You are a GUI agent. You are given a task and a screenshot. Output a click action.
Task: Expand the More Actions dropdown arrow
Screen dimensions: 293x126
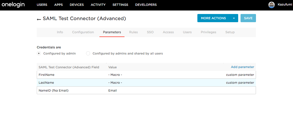(234, 18)
